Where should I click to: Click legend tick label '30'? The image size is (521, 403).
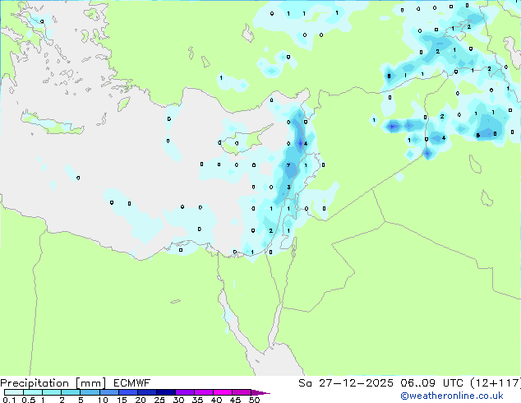pyautogui.click(x=178, y=400)
